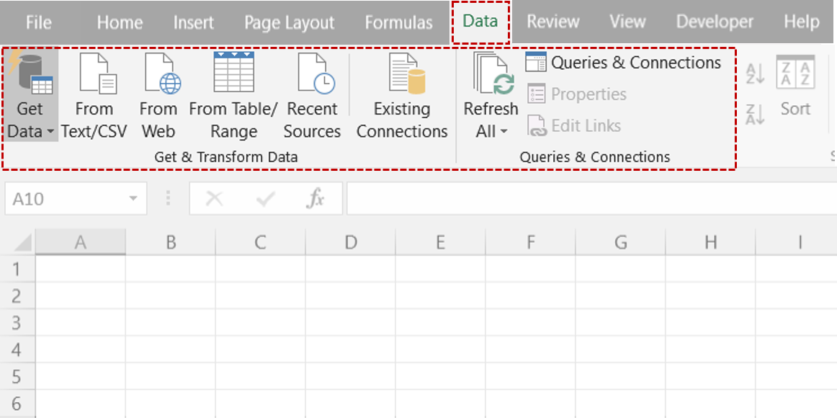Select the column B header
Viewport: 837px width, 418px height.
click(170, 243)
